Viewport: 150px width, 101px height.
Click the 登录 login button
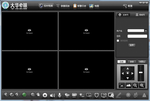132,45
